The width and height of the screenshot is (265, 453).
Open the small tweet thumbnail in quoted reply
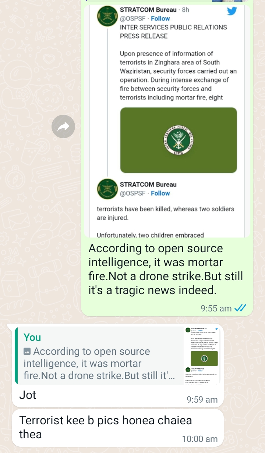coord(202,356)
